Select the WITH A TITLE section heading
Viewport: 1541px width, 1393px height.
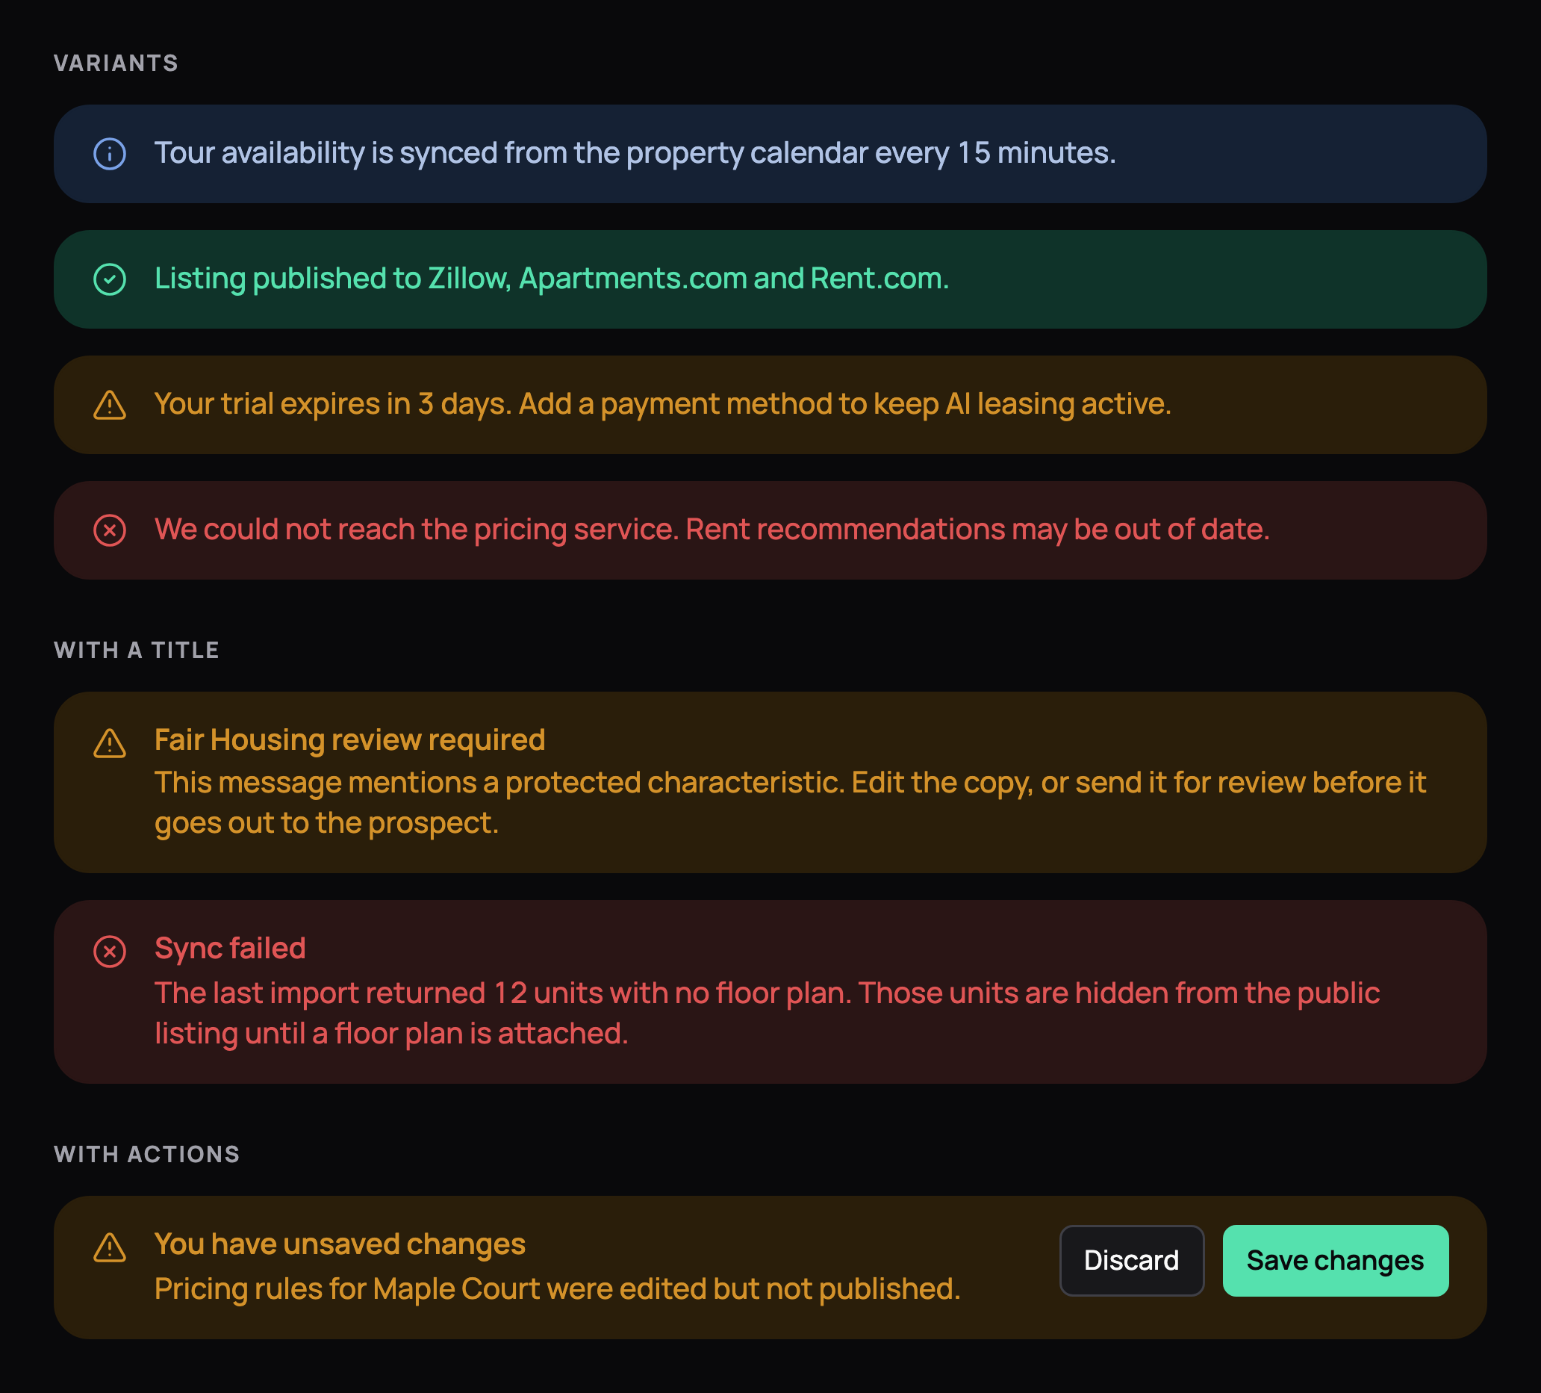point(137,650)
